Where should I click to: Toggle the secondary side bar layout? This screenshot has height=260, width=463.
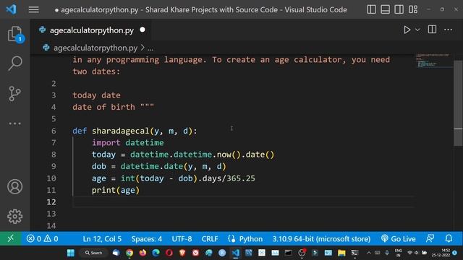(399, 9)
